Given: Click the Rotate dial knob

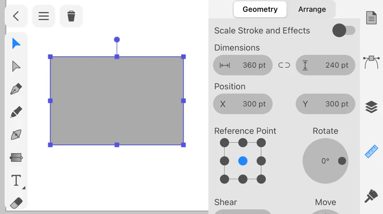Looking at the screenshot, I should click(342, 161).
